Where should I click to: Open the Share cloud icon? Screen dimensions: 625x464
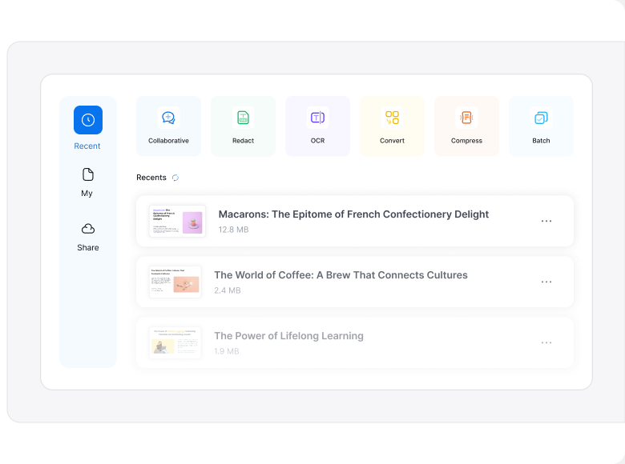88,229
